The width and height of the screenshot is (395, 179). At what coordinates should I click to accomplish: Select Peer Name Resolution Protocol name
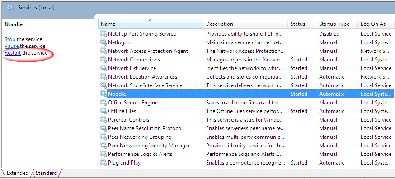pos(145,128)
